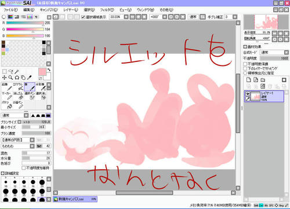Select the move tool
Screen dimensions: 290x209
[4, 78]
